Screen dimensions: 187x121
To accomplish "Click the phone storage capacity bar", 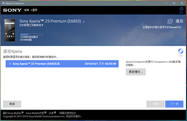I will 31,35.
